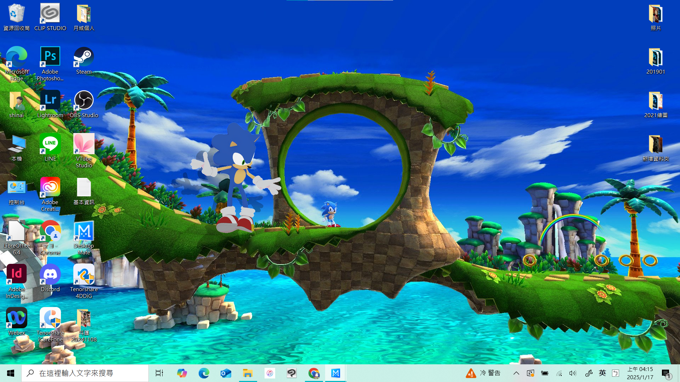Viewport: 680px width, 382px height.
Task: Switch to Chrome in the taskbar
Action: pyautogui.click(x=314, y=373)
